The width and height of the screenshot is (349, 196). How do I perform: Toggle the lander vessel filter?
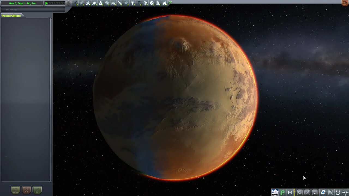coord(94,3)
